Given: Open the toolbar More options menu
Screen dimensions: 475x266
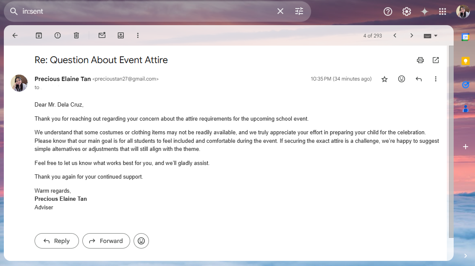Looking at the screenshot, I should click(x=138, y=35).
